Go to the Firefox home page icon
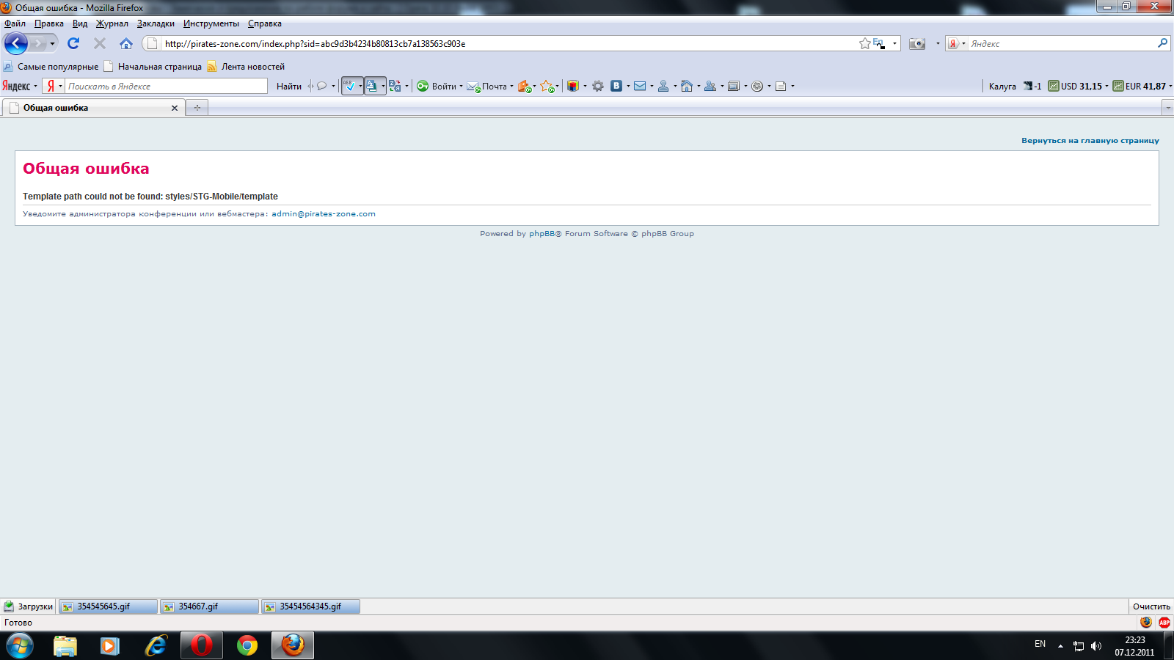Screen dimensions: 1174x660 pos(126,43)
